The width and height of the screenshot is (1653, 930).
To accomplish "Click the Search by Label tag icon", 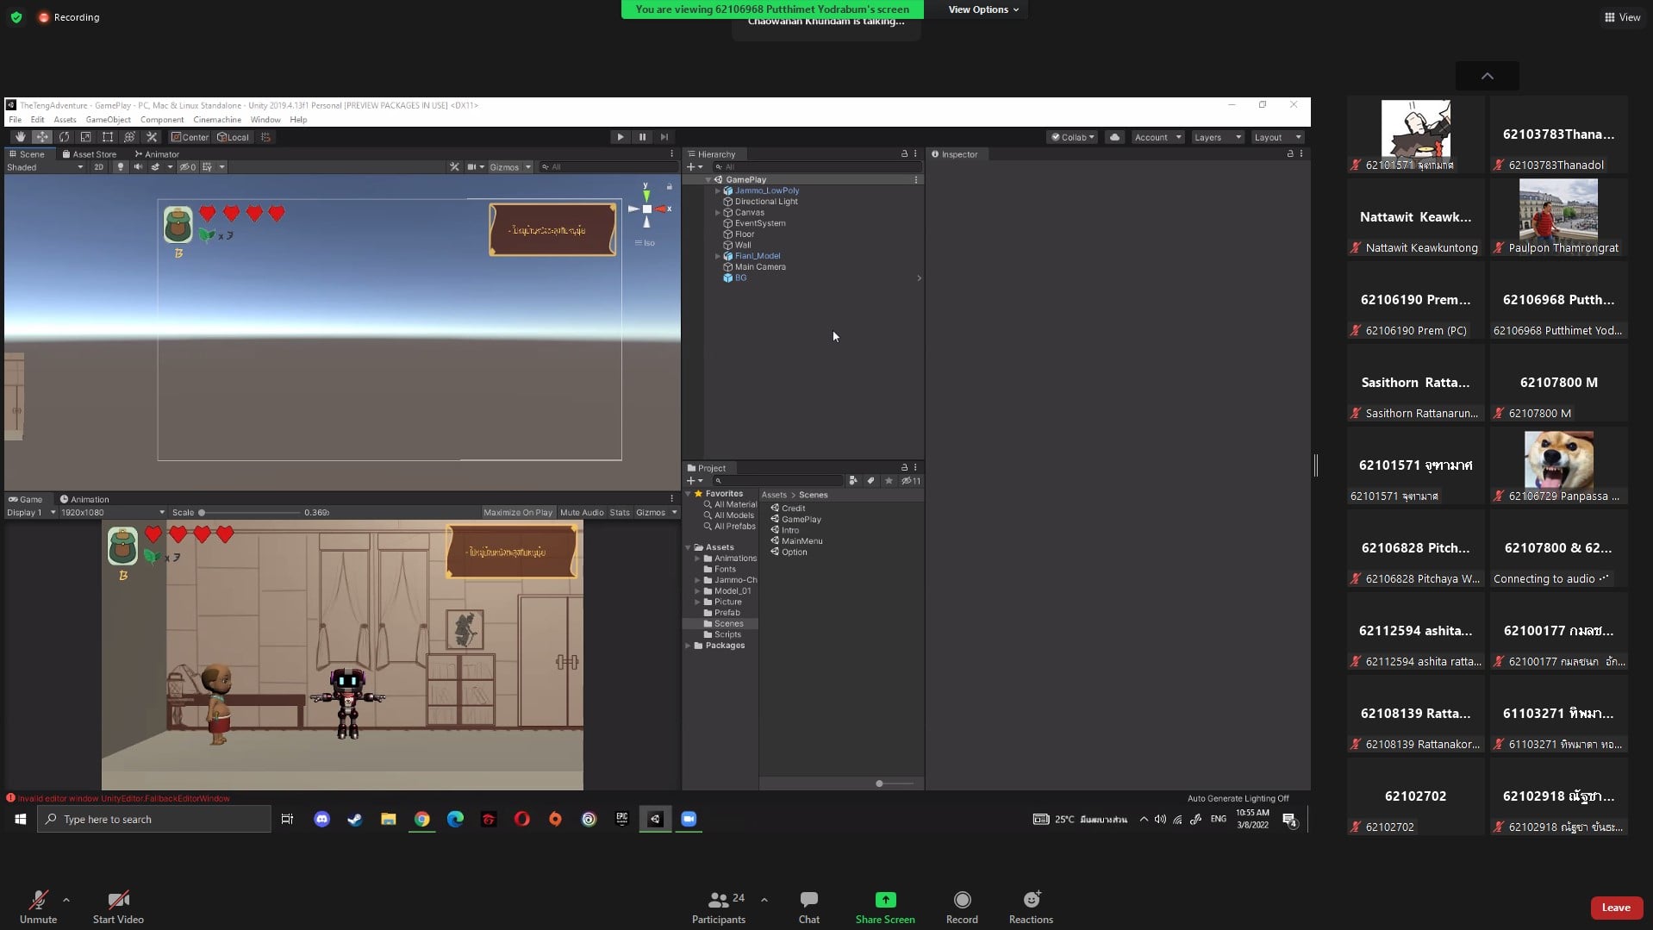I will [870, 481].
